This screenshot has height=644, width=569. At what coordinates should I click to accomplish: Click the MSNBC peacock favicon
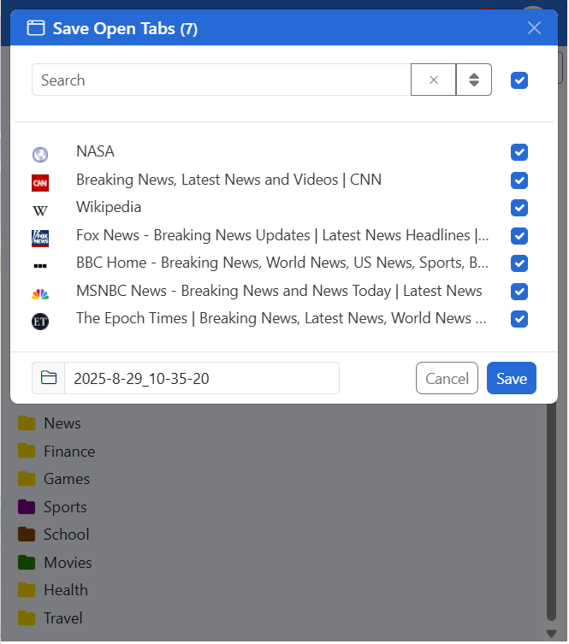(x=40, y=294)
